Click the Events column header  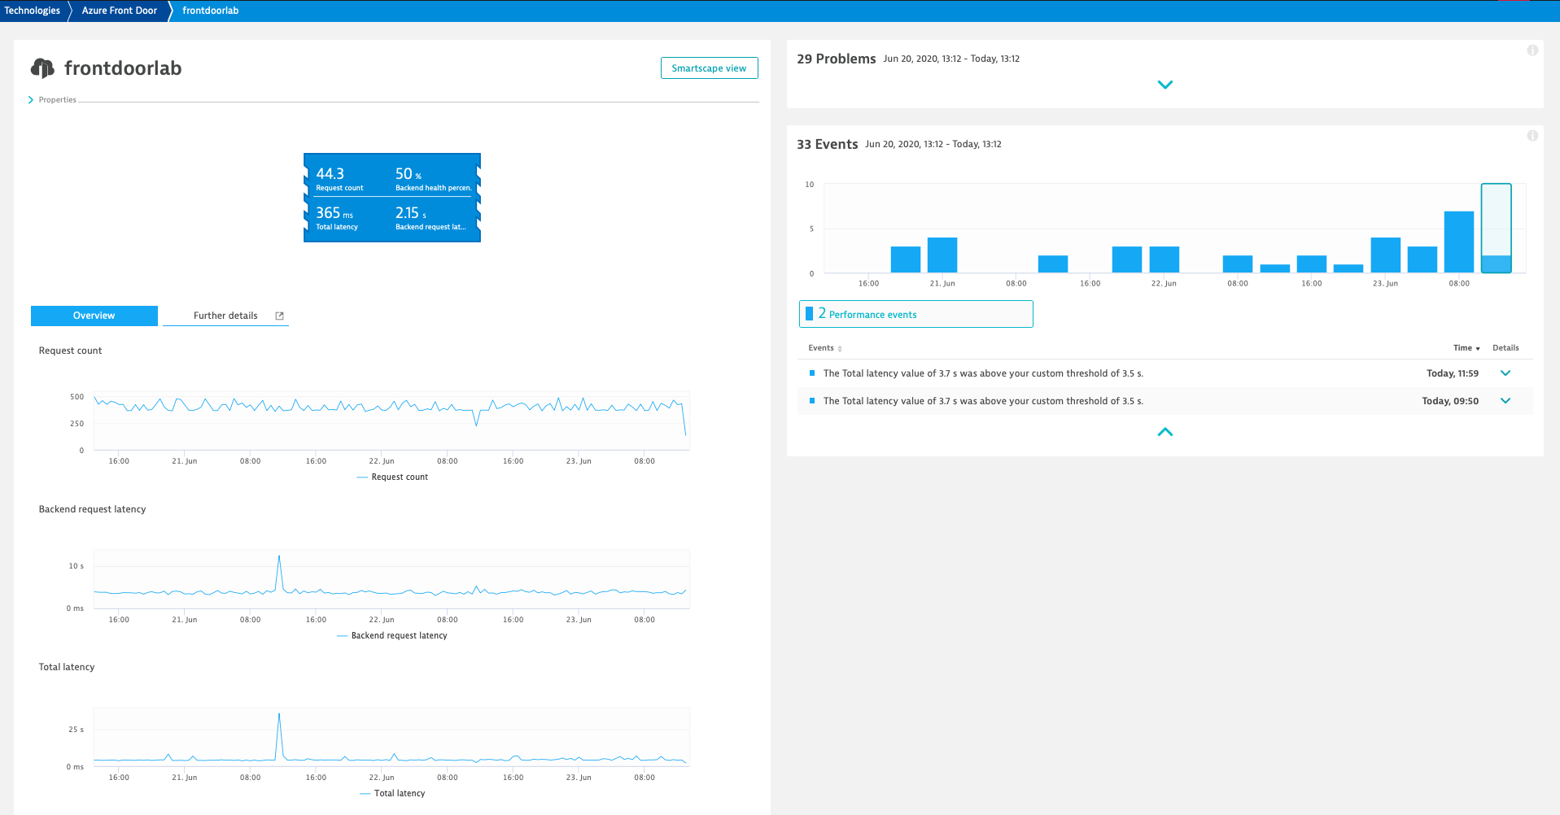pos(821,348)
